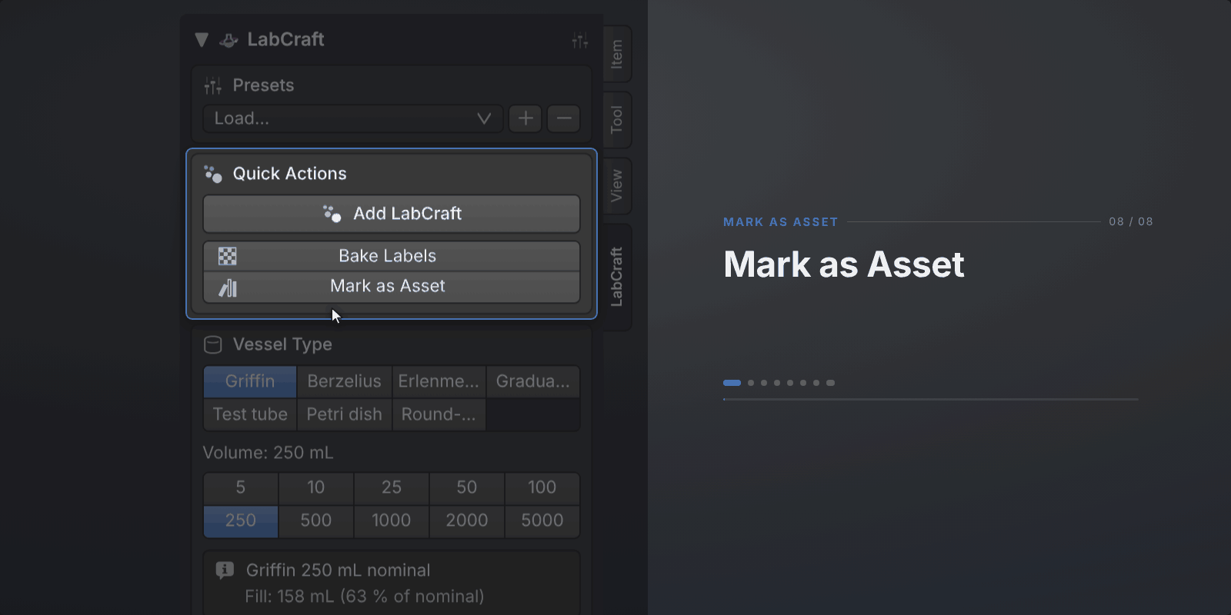Open LabCraft panel settings sliders icon
Screen dimensions: 1231x615
pos(580,41)
